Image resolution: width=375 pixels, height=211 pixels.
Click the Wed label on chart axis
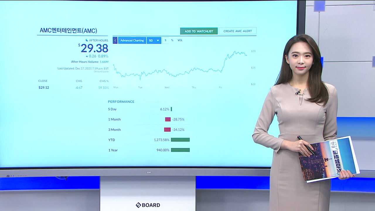pyautogui.click(x=167, y=87)
